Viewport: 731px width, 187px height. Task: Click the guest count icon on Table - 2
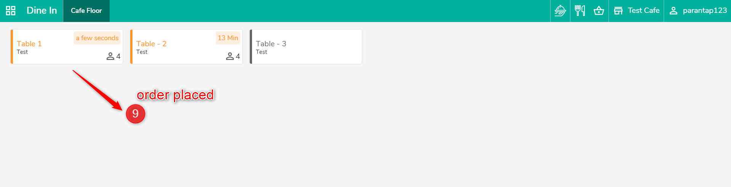click(x=230, y=56)
